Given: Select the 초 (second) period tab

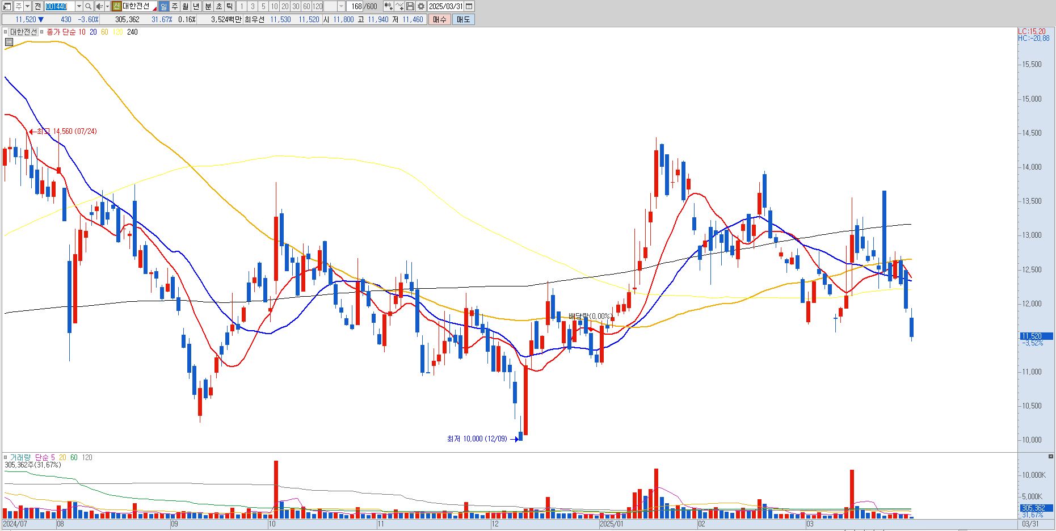Looking at the screenshot, I should [x=218, y=6].
